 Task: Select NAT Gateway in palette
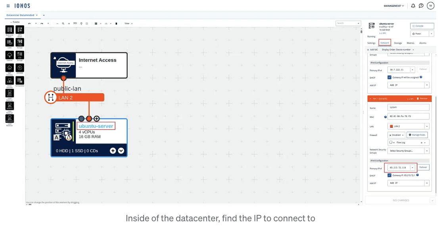10,68
